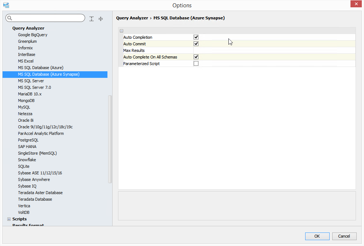The image size is (364, 246).
Task: Toggle the Auto Completion checkbox
Action: (x=196, y=37)
